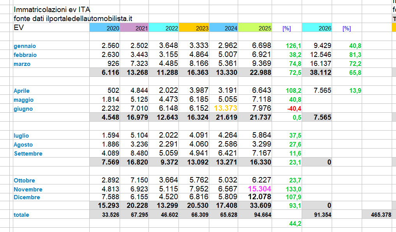This screenshot has height=232, width=396.
Task: Click the 'Settembre' row label
Action: click(x=28, y=153)
